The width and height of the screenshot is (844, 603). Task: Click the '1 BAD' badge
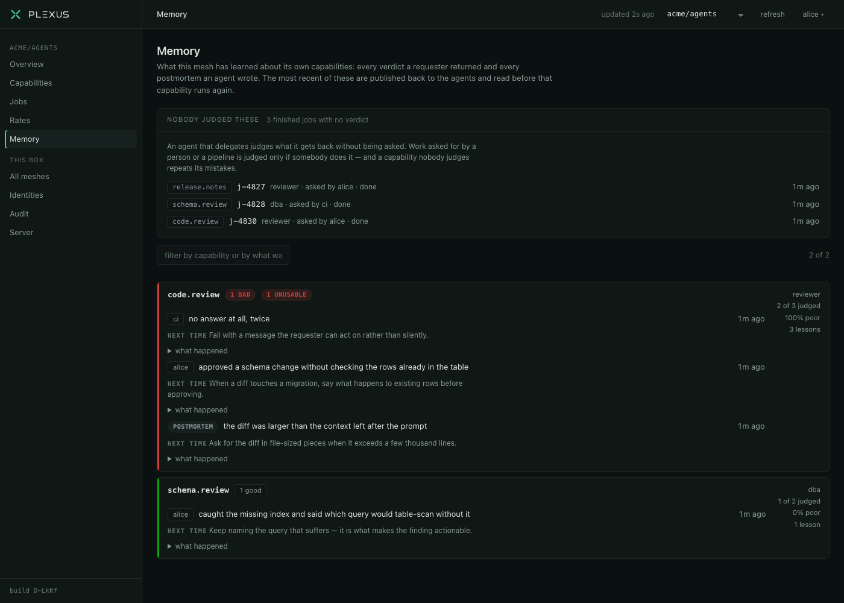coord(240,295)
